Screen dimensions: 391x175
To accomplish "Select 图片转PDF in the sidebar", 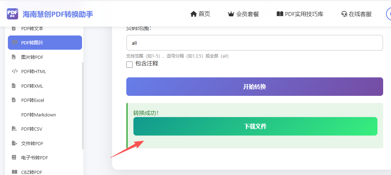I will pos(45,57).
